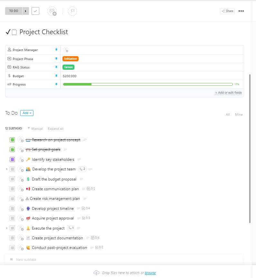
Task: Check off Create risk management plan
Action: (12, 199)
